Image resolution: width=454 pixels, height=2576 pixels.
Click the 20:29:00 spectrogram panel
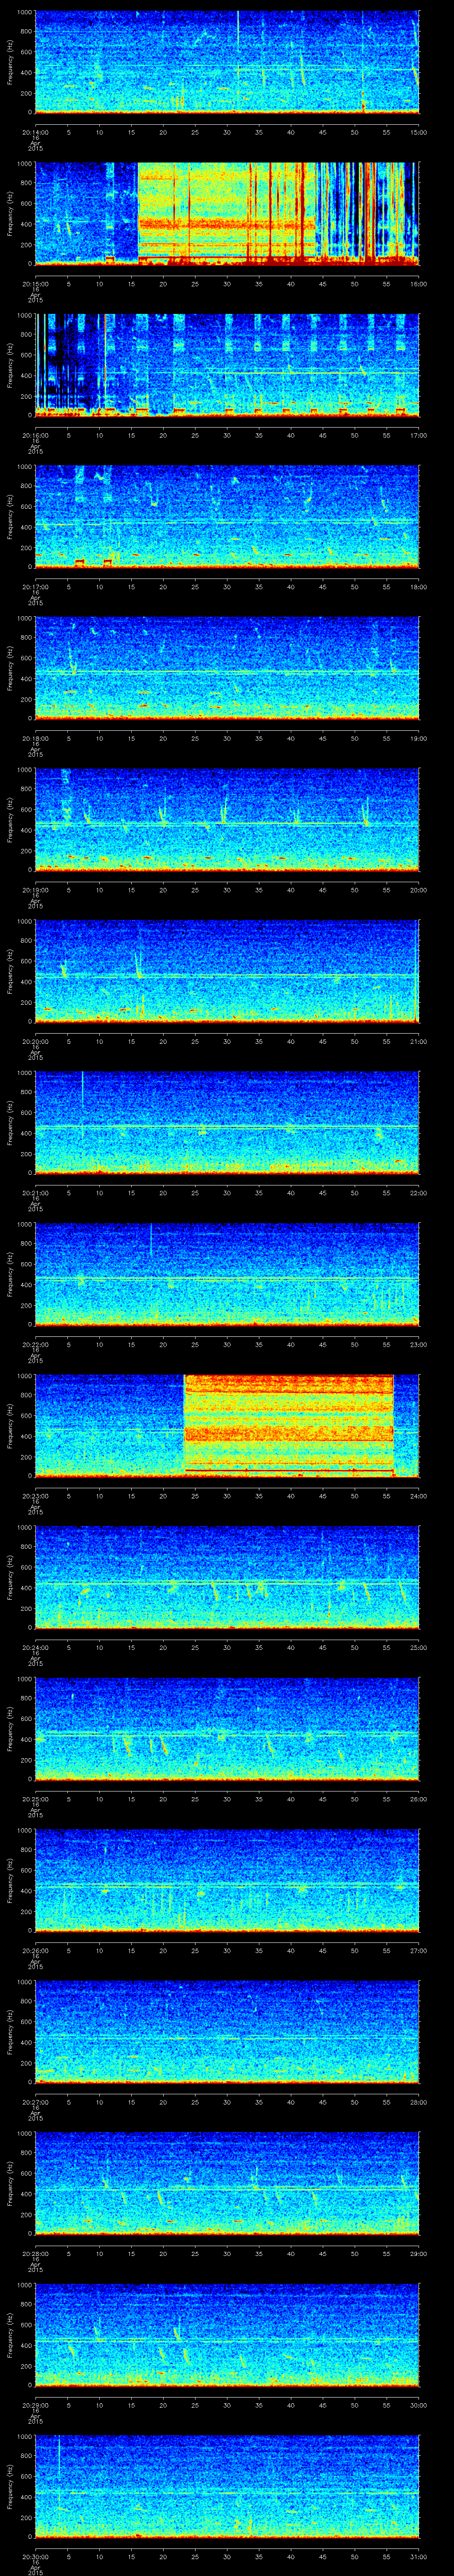pos(227,2334)
